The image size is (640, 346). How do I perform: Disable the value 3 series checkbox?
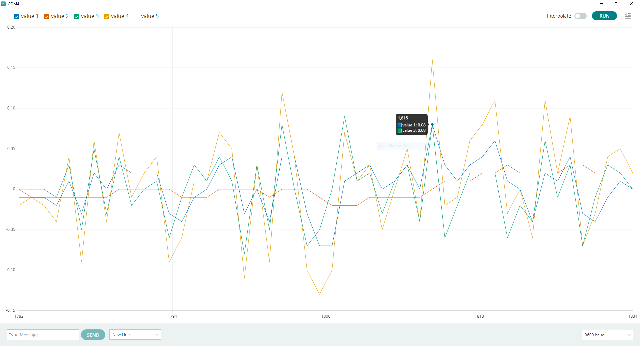(77, 17)
